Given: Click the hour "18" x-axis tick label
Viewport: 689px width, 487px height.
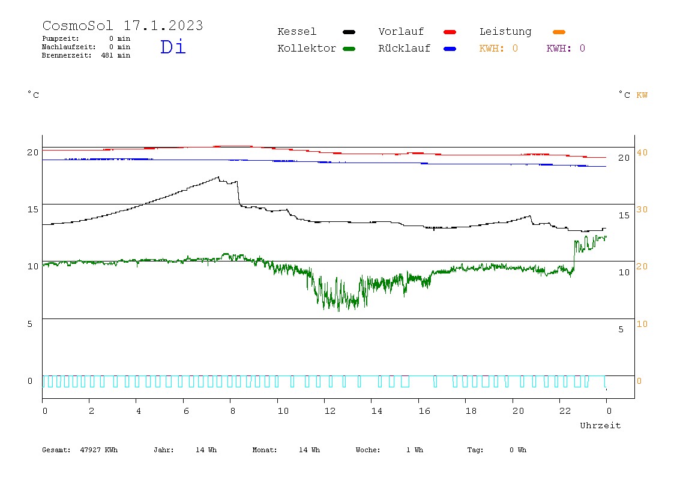Looking at the screenshot, I should click(x=471, y=411).
